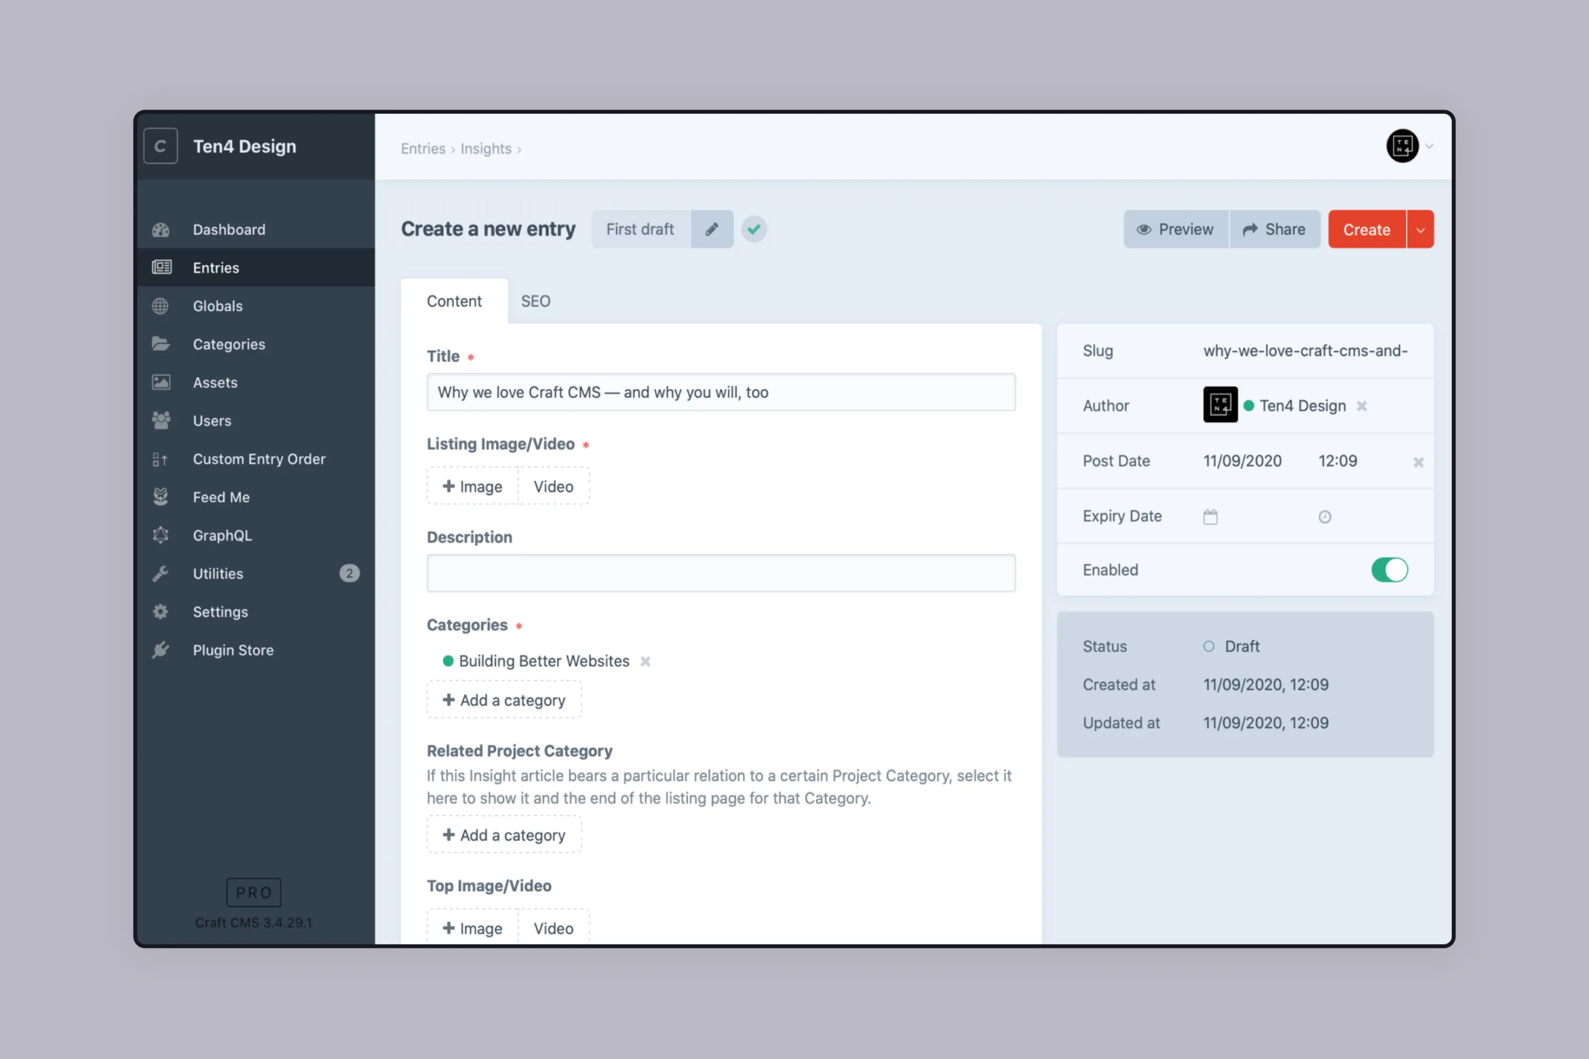This screenshot has width=1589, height=1059.
Task: Click the PRO edition badge
Action: [253, 893]
